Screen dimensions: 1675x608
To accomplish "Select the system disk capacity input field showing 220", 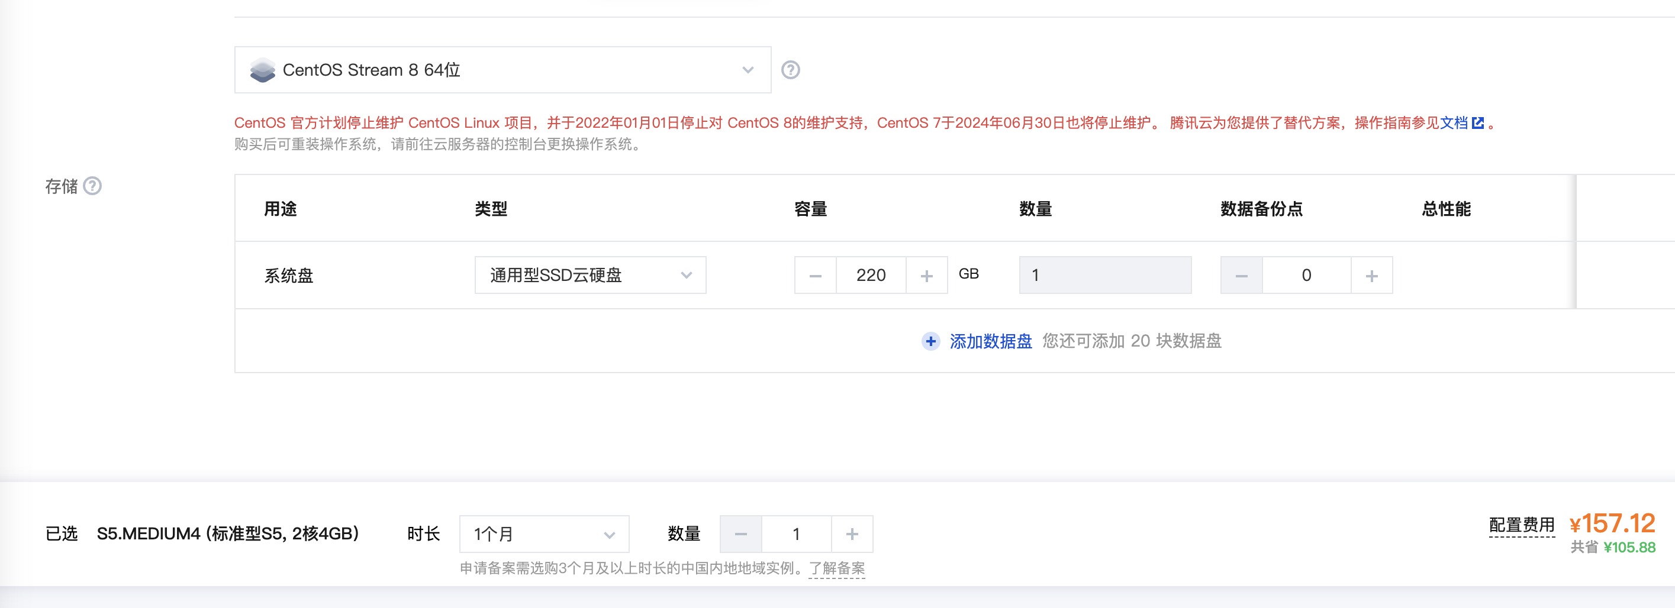I will tap(871, 275).
